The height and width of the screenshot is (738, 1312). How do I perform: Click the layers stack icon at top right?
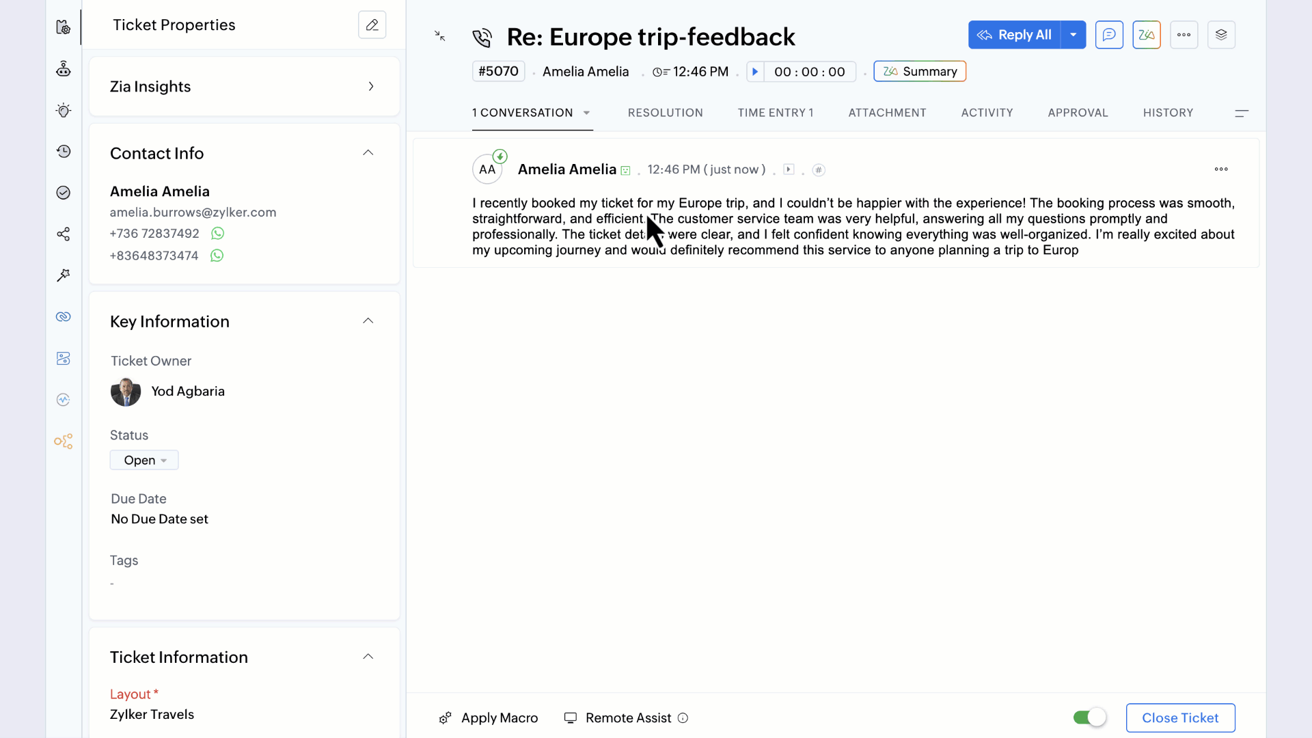[1221, 35]
